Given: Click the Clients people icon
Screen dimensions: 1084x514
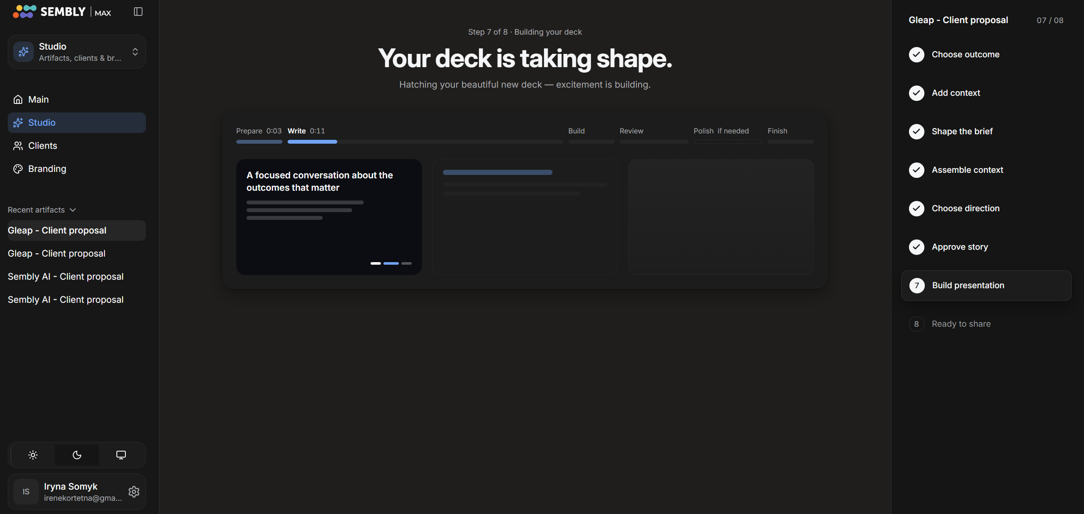Looking at the screenshot, I should pos(18,146).
